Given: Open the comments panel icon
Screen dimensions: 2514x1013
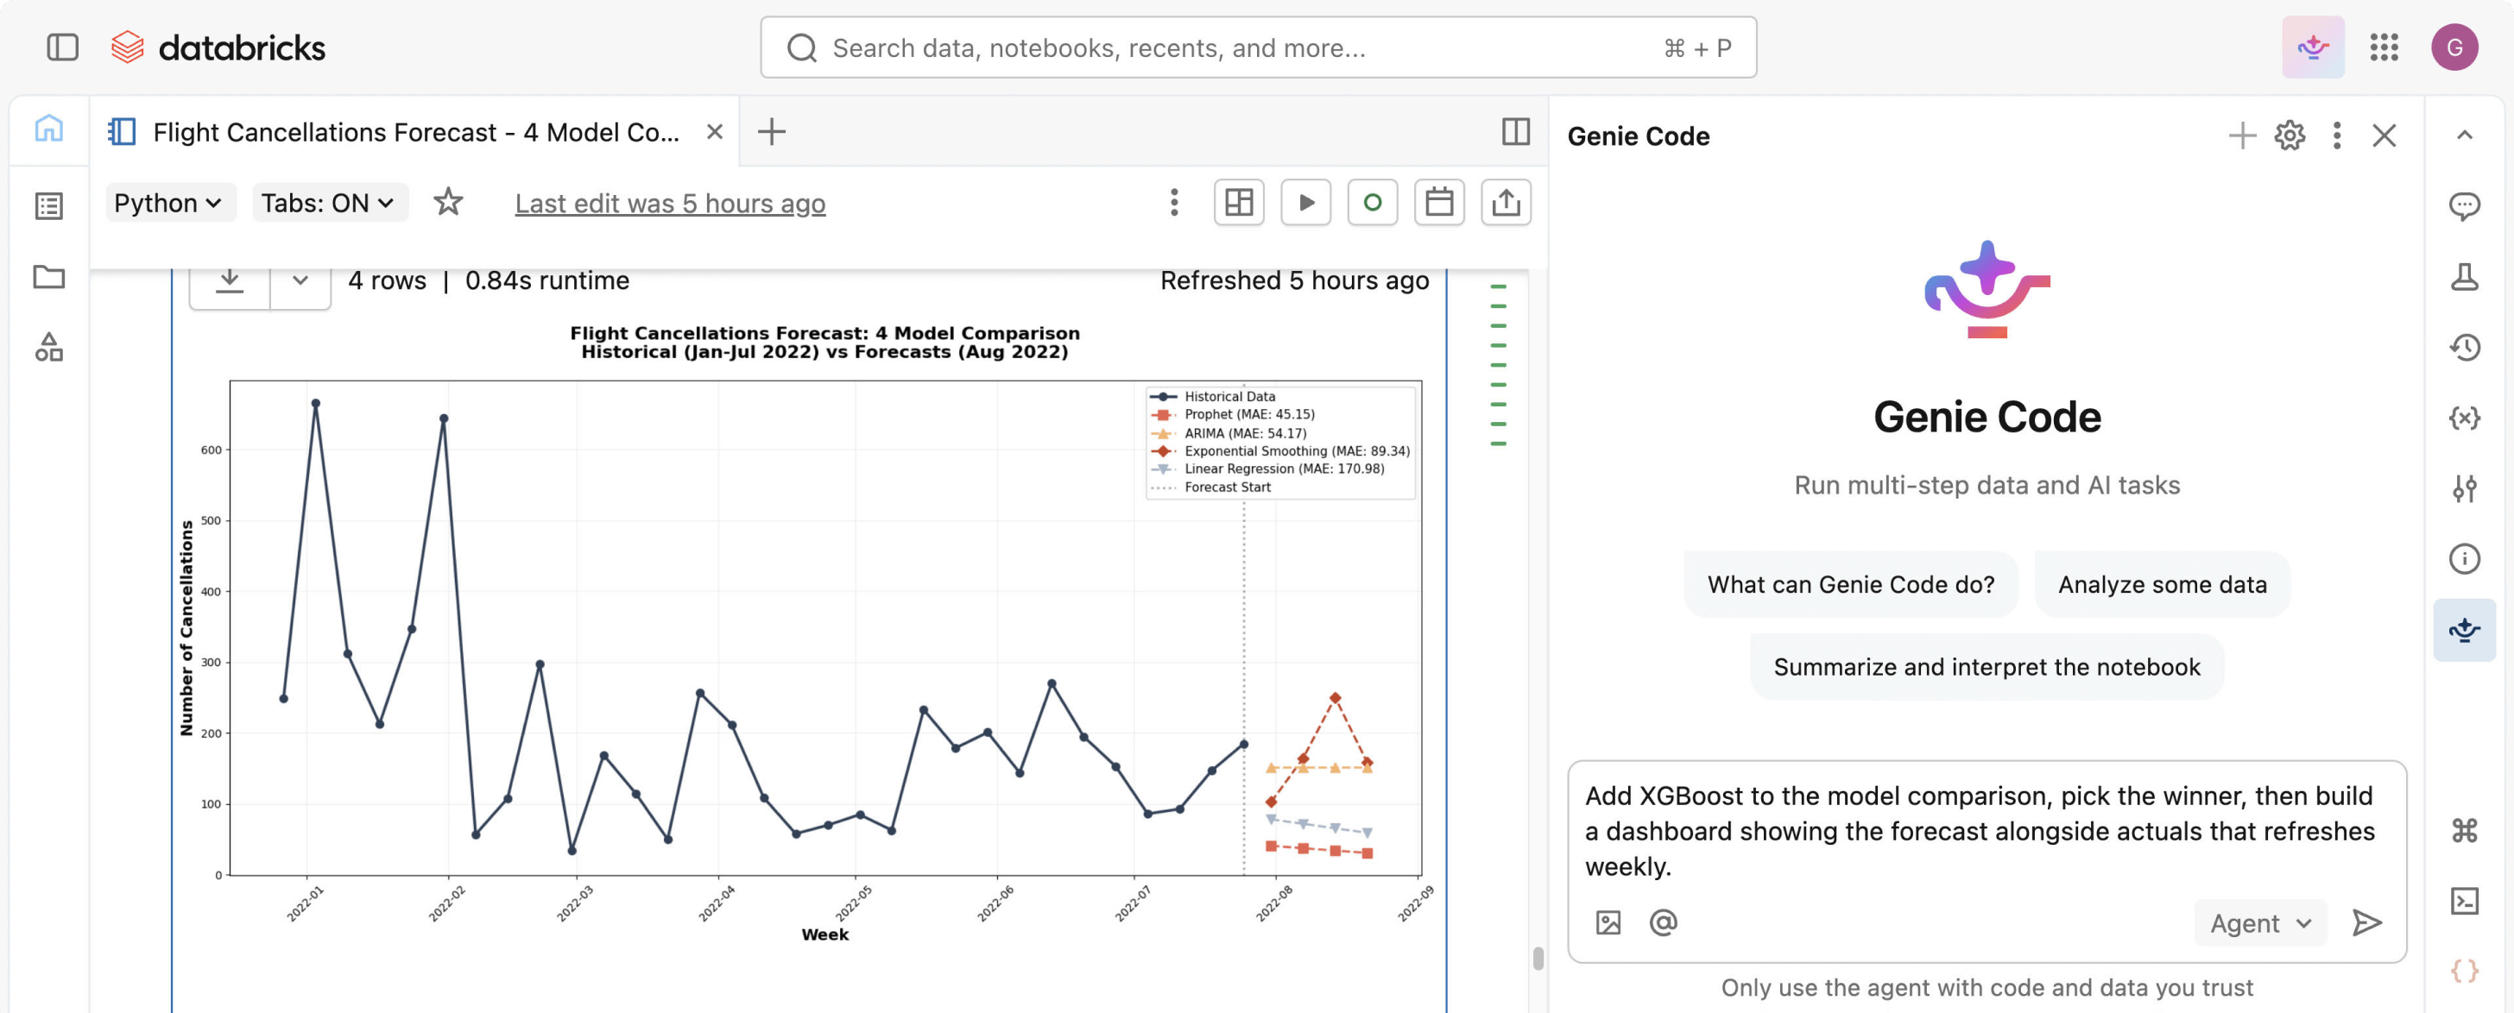Looking at the screenshot, I should pos(2463,205).
